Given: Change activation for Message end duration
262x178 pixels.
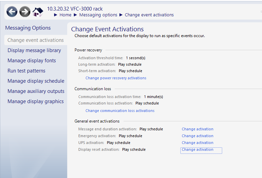Looking at the screenshot, I should pyautogui.click(x=197, y=129).
